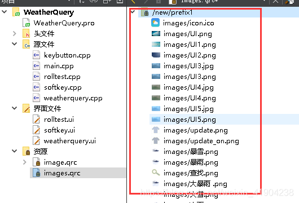Click the images/查找.png magnifier icon
The width and height of the screenshot is (299, 203).
156,173
